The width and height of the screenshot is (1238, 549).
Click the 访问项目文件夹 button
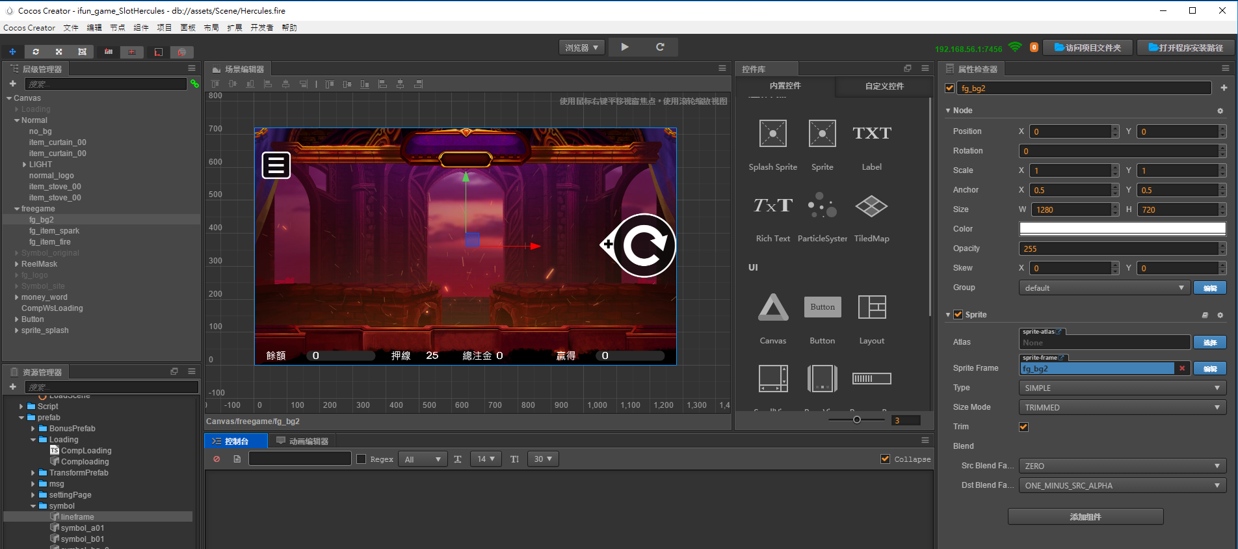click(x=1088, y=47)
